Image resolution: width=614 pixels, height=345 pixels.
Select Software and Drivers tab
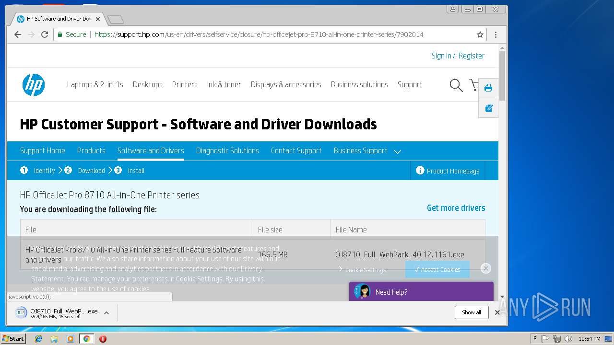click(x=151, y=150)
